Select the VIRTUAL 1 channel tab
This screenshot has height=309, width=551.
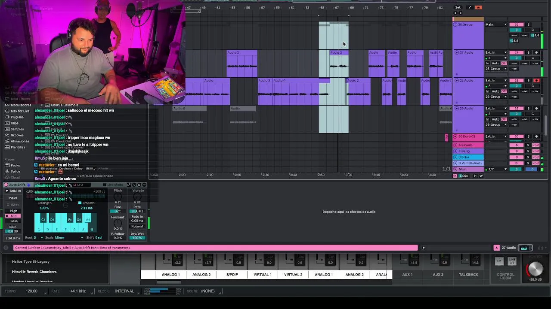pyautogui.click(x=263, y=274)
